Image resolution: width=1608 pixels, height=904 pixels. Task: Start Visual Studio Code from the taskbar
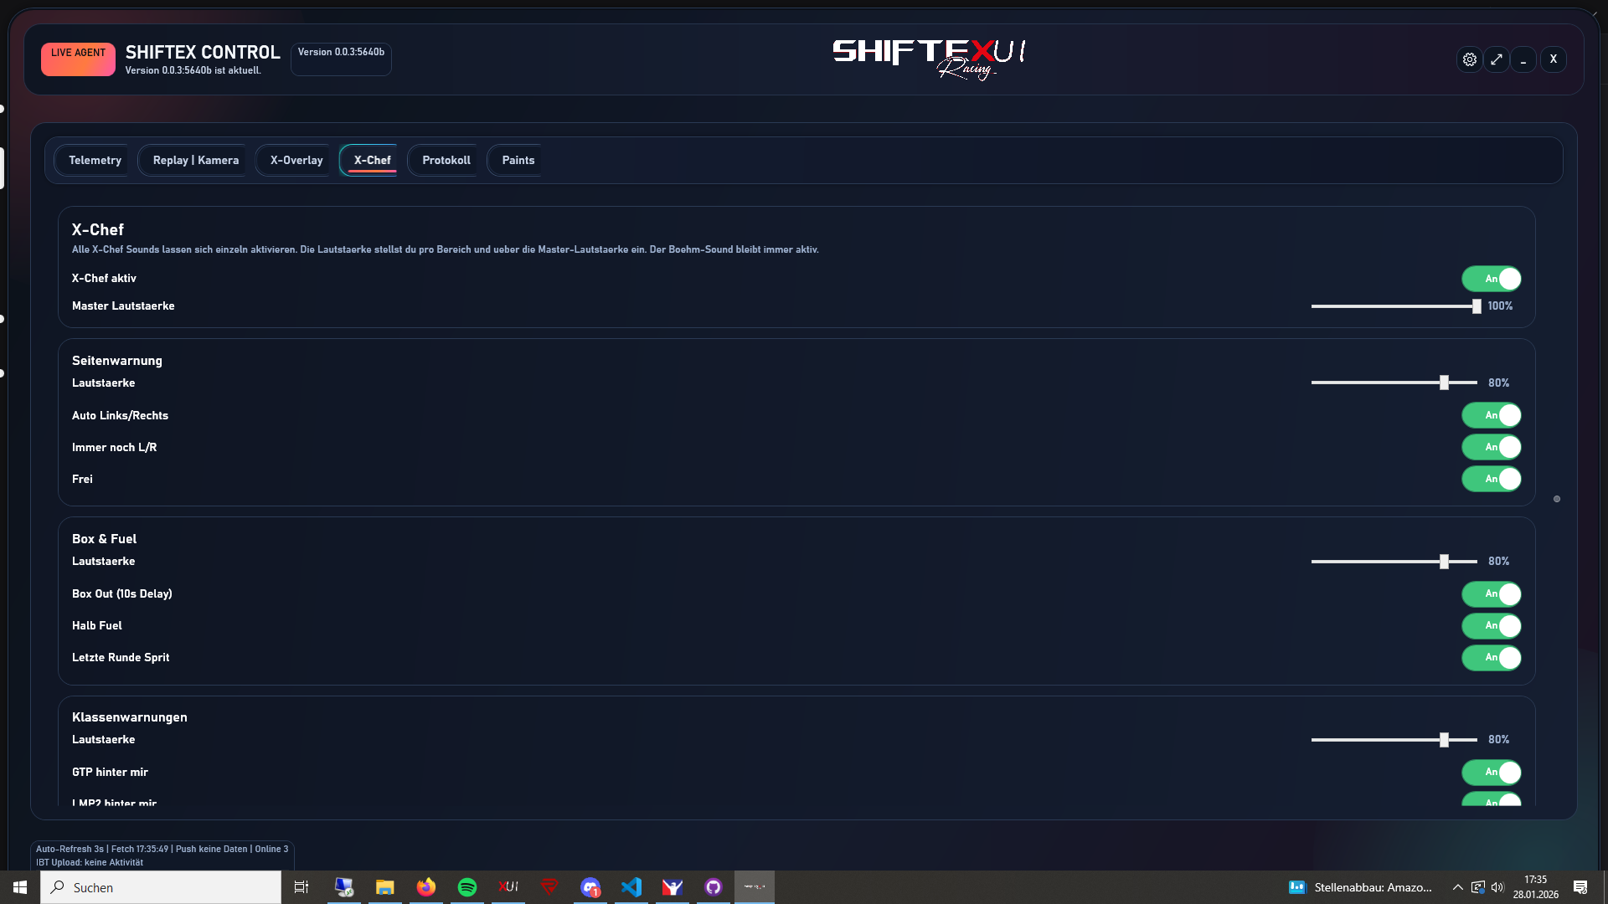(631, 887)
